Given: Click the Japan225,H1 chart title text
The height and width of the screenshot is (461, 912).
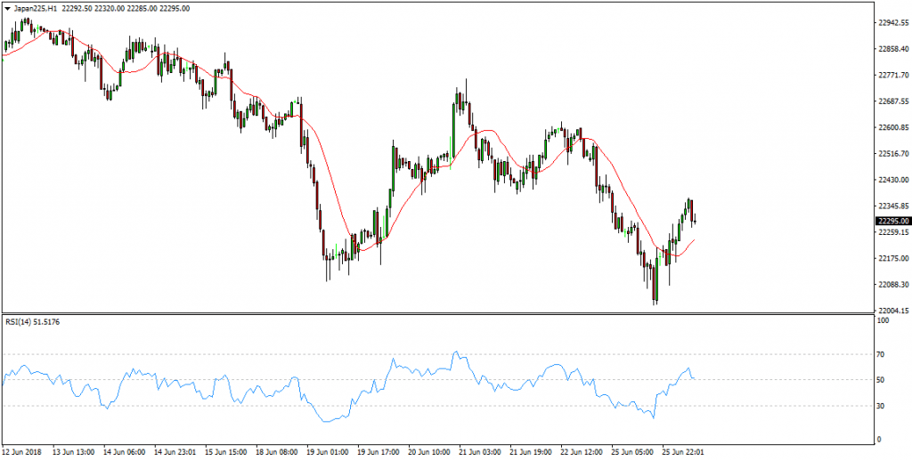Looking at the screenshot, I should (31, 9).
